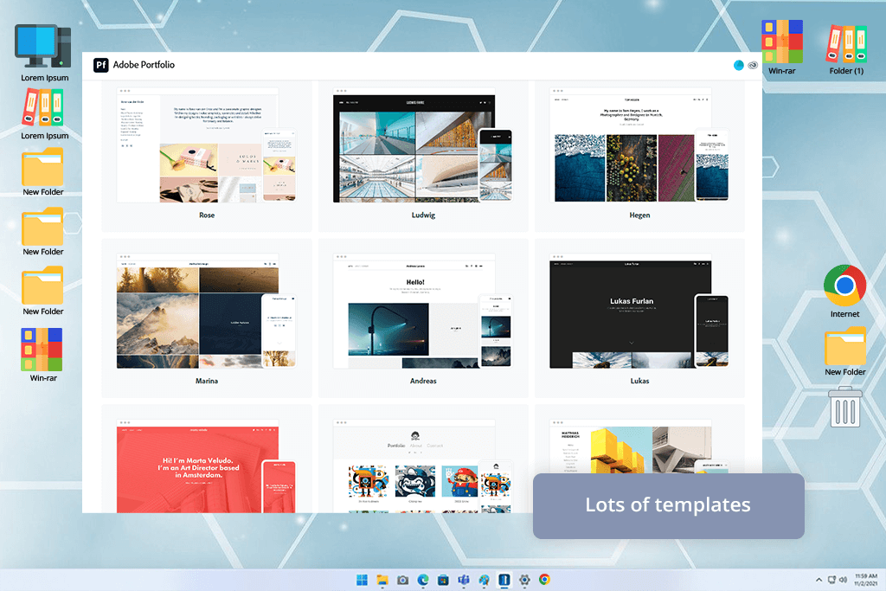This screenshot has height=591, width=886.
Task: Select the Marina template preview
Action: coord(206,312)
